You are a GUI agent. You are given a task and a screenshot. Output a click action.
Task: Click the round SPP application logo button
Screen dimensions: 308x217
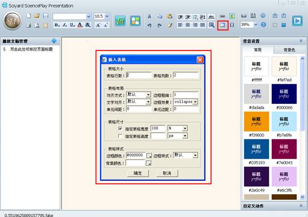click(12, 21)
